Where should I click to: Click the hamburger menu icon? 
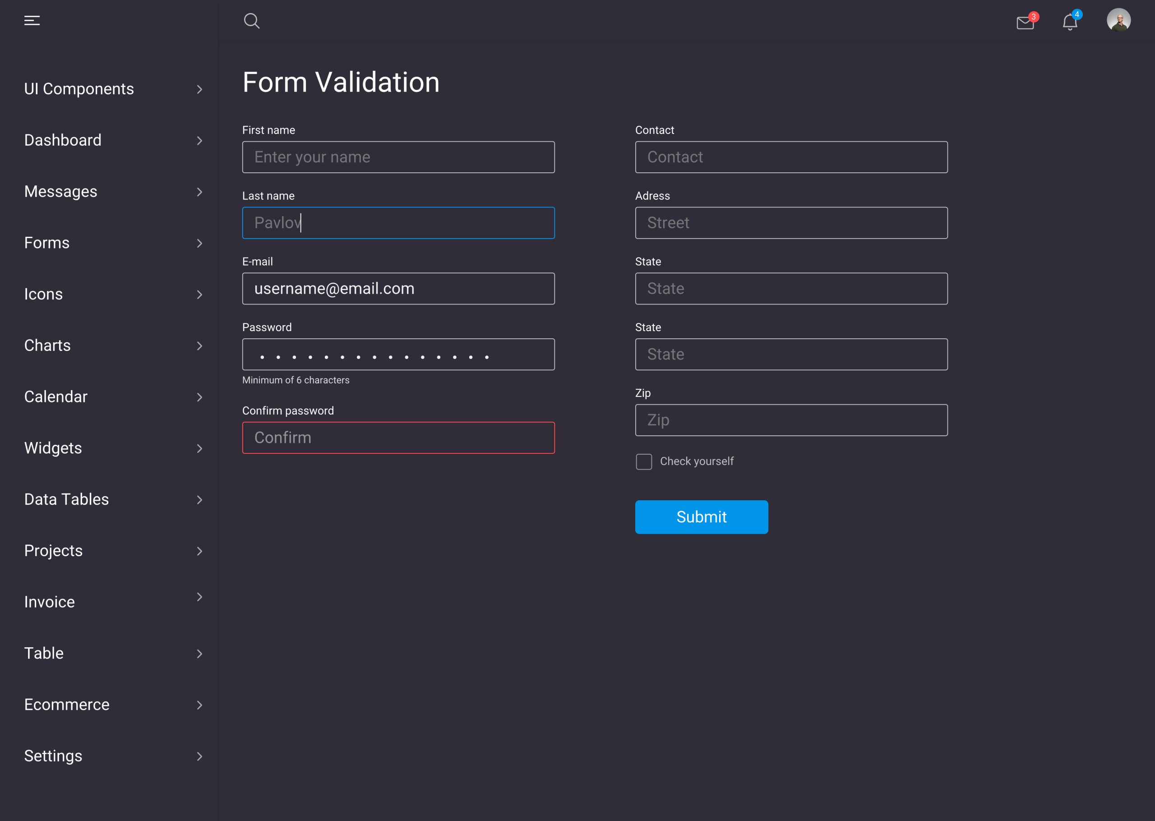coord(33,19)
